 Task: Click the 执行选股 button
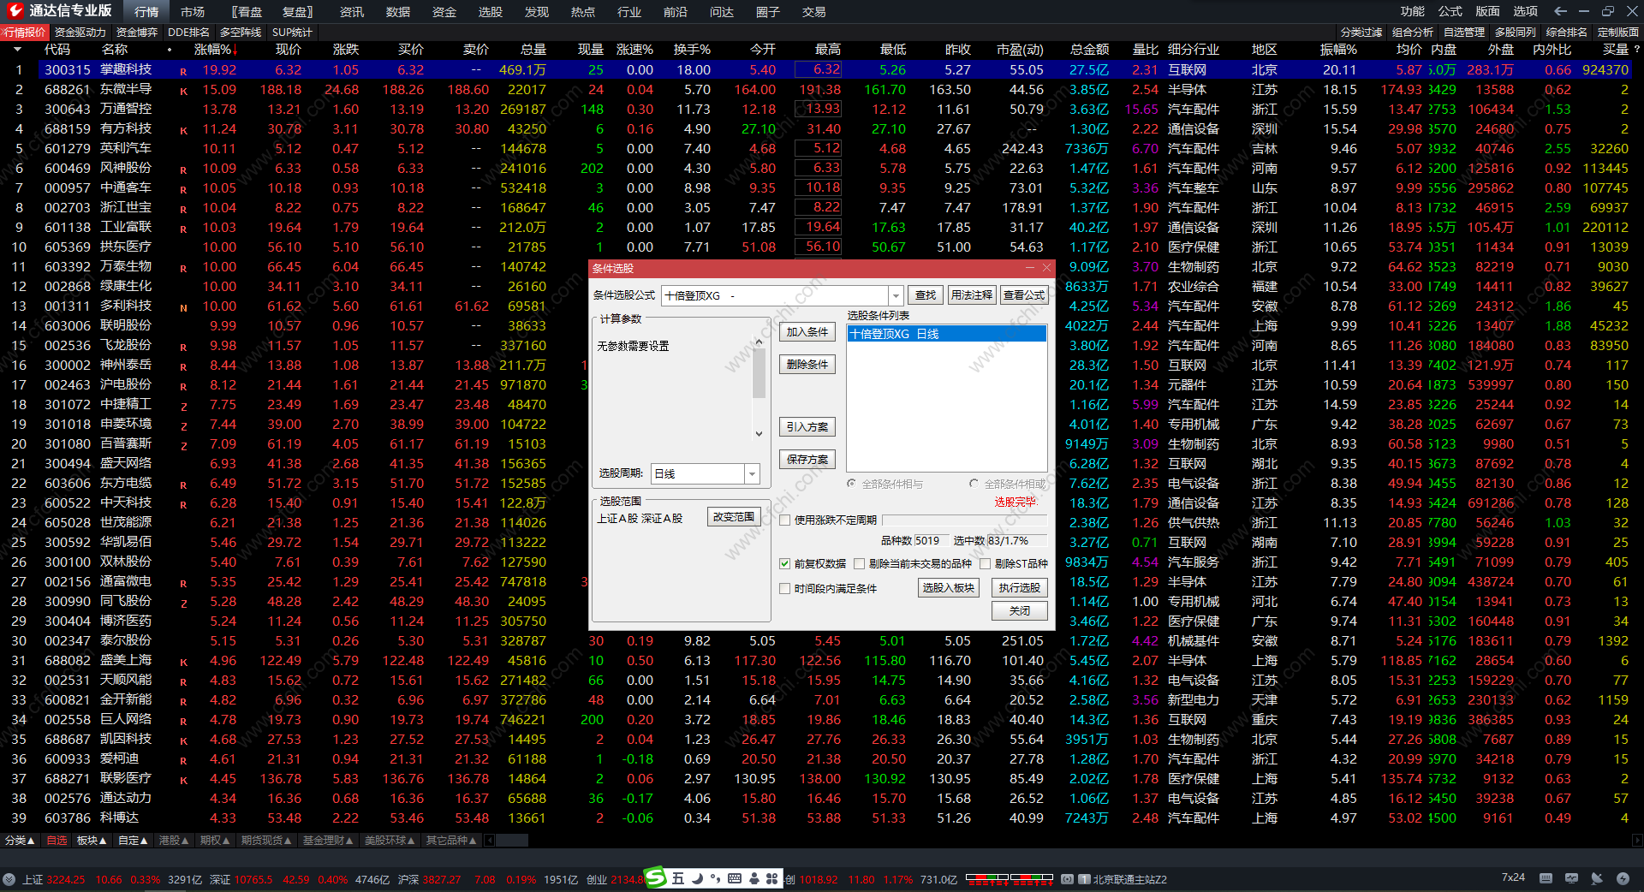1019,587
